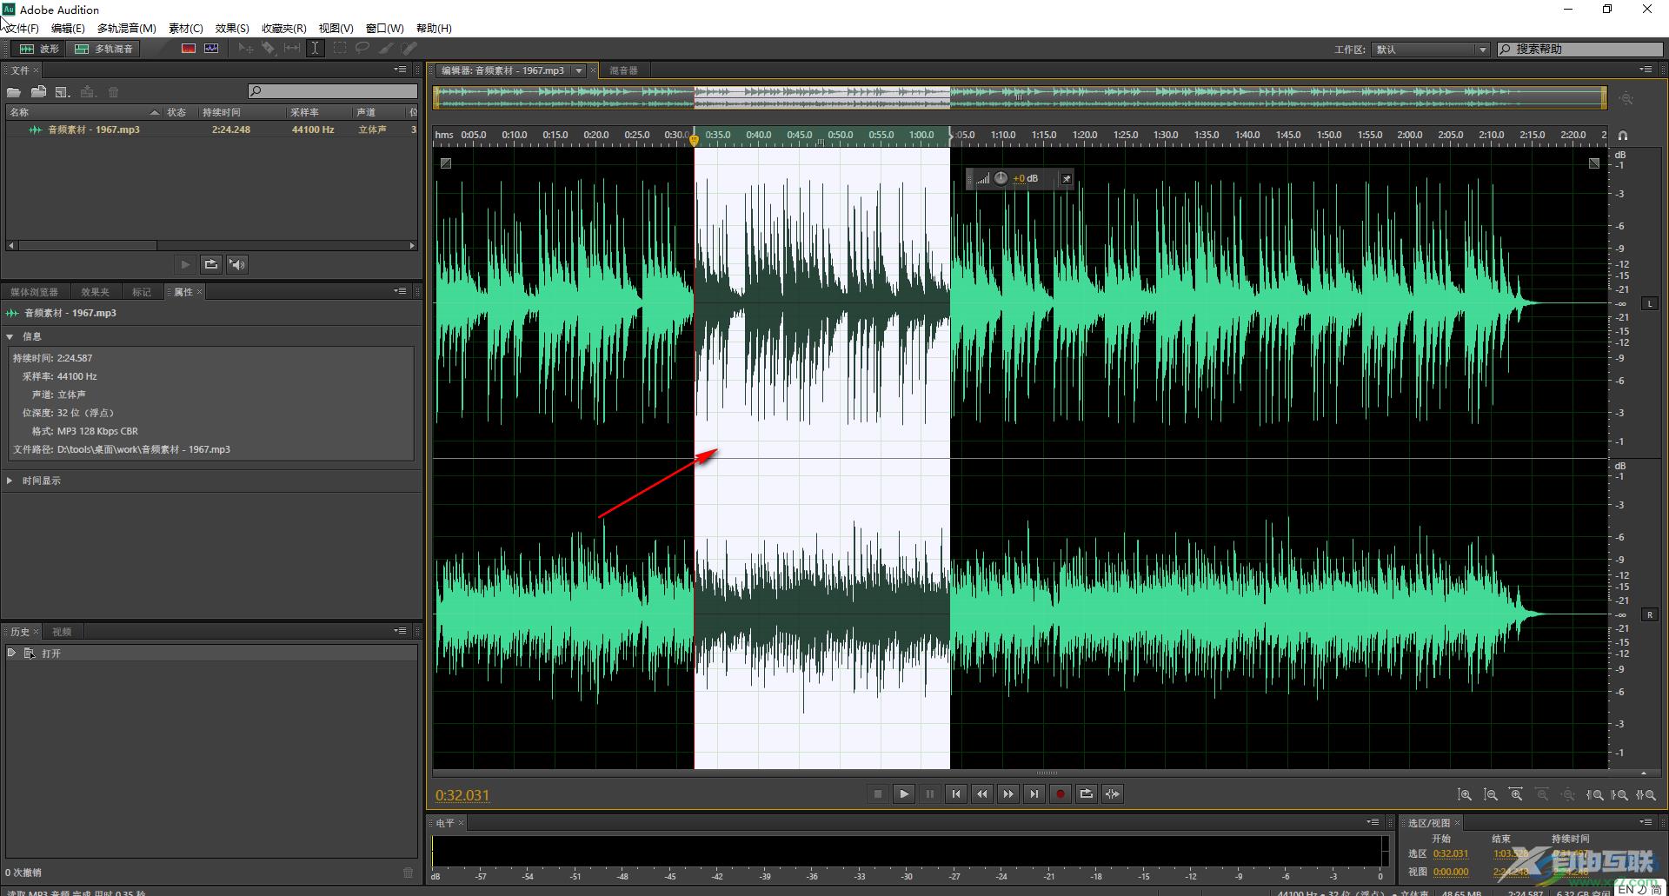This screenshot has width=1669, height=896.
Task: Adjust the +0 dB amplitude knob
Action: tap(1001, 178)
